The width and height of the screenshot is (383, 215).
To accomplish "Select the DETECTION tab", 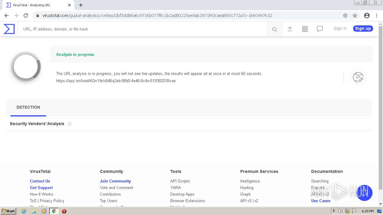I will tap(28, 107).
